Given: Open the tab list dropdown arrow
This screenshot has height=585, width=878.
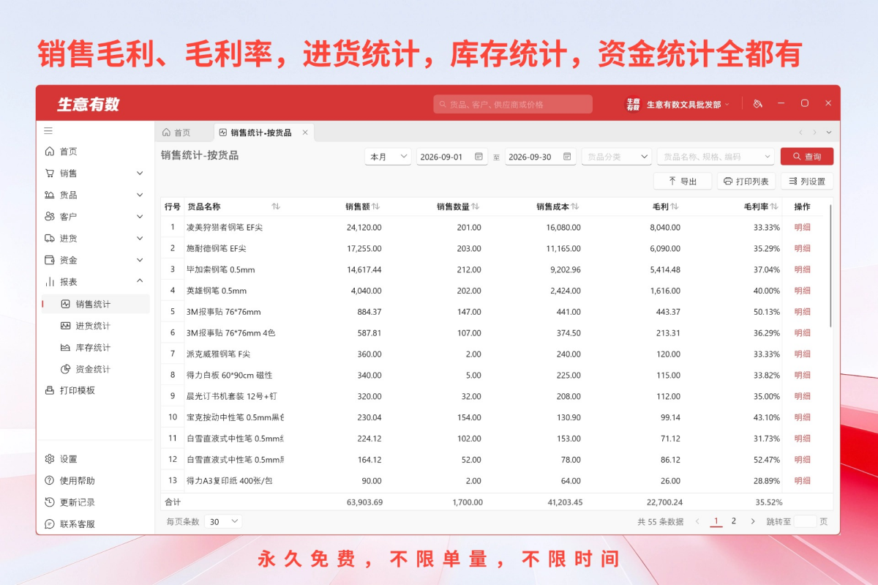Looking at the screenshot, I should tap(829, 133).
